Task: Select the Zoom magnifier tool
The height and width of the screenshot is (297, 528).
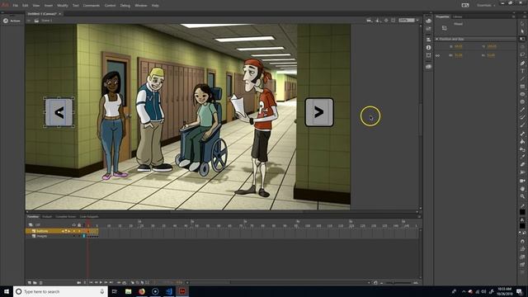Action: click(x=522, y=196)
